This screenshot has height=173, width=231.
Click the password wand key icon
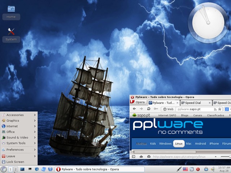(156, 109)
